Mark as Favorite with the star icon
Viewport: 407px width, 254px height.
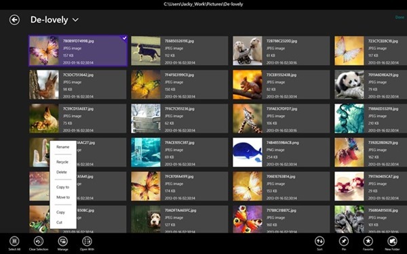pos(368,241)
